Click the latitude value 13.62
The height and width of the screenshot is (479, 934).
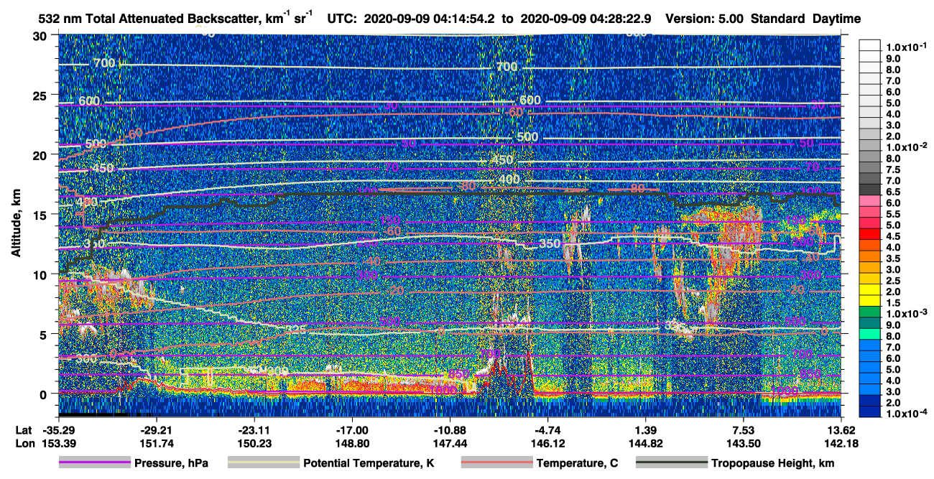[x=841, y=429]
